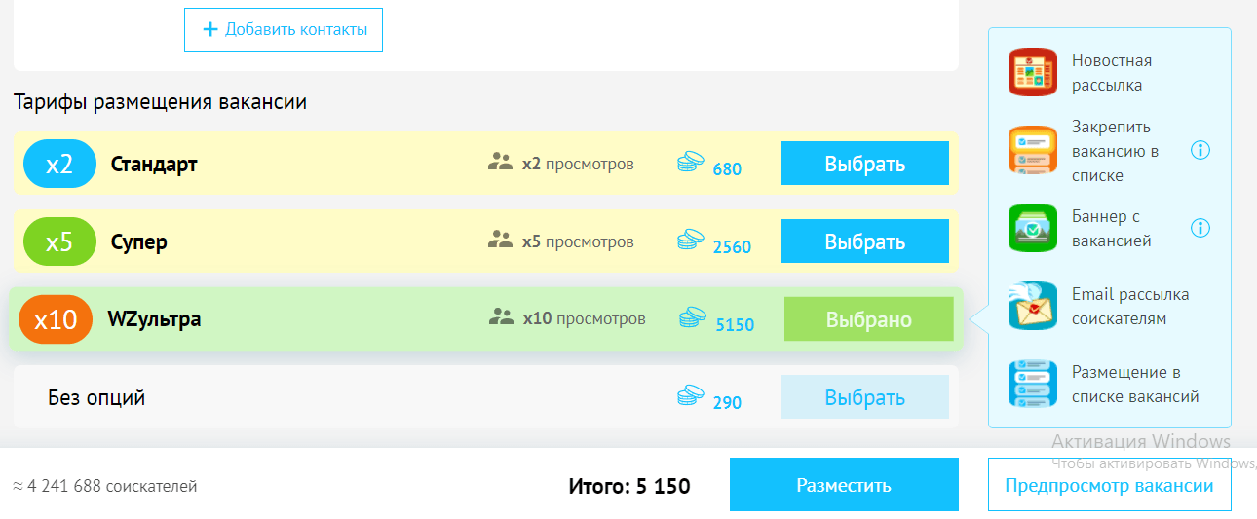This screenshot has width=1257, height=519.
Task: Click the green x5 Супер badge
Action: (59, 241)
